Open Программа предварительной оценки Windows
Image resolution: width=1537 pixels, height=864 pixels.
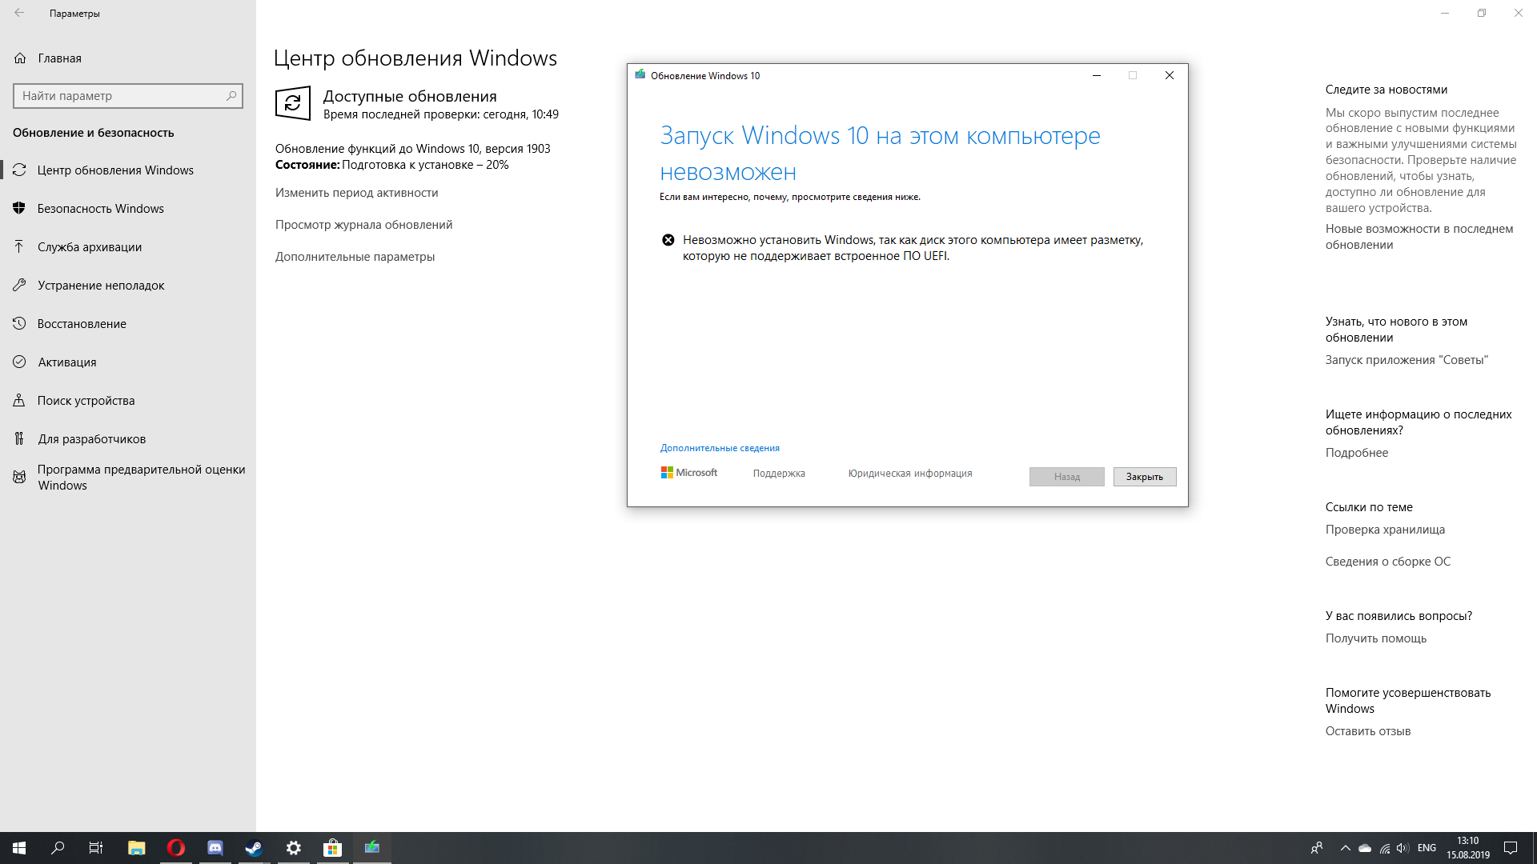pyautogui.click(x=128, y=478)
